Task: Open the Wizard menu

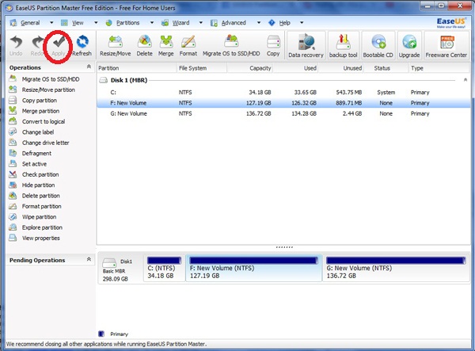Action: click(x=181, y=23)
